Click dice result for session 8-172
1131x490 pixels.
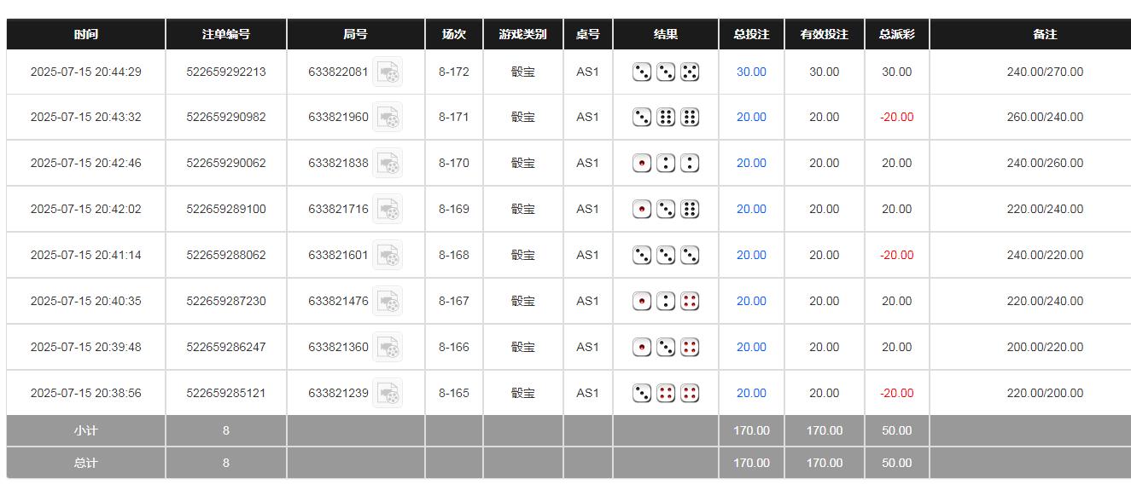coord(666,72)
